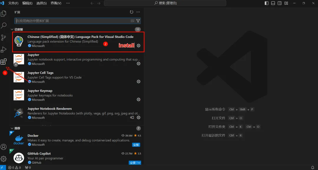Click Notebook Renderers remote/sync icon

point(132,118)
